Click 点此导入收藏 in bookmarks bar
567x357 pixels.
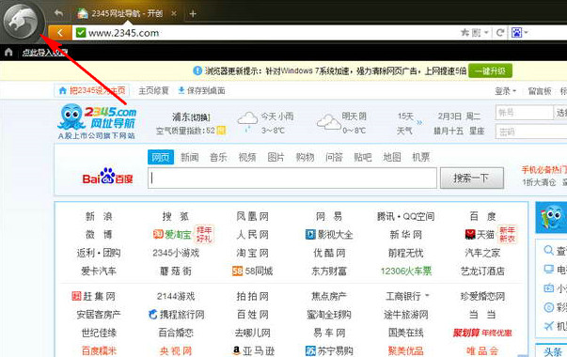tap(45, 53)
